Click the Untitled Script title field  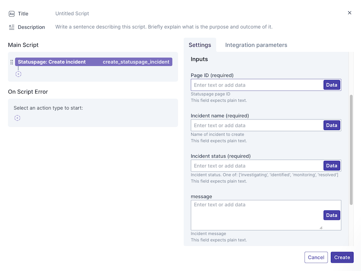pos(72,14)
